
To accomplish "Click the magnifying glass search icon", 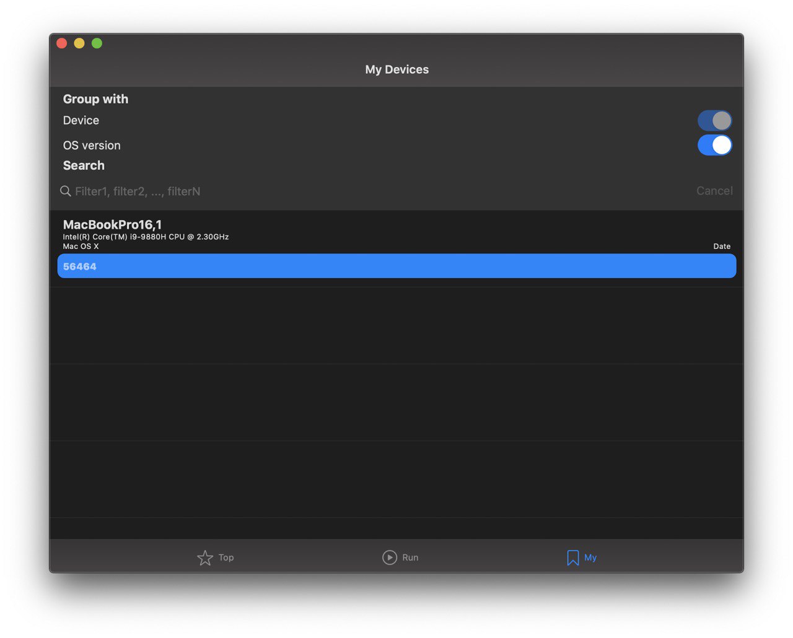I will [65, 191].
